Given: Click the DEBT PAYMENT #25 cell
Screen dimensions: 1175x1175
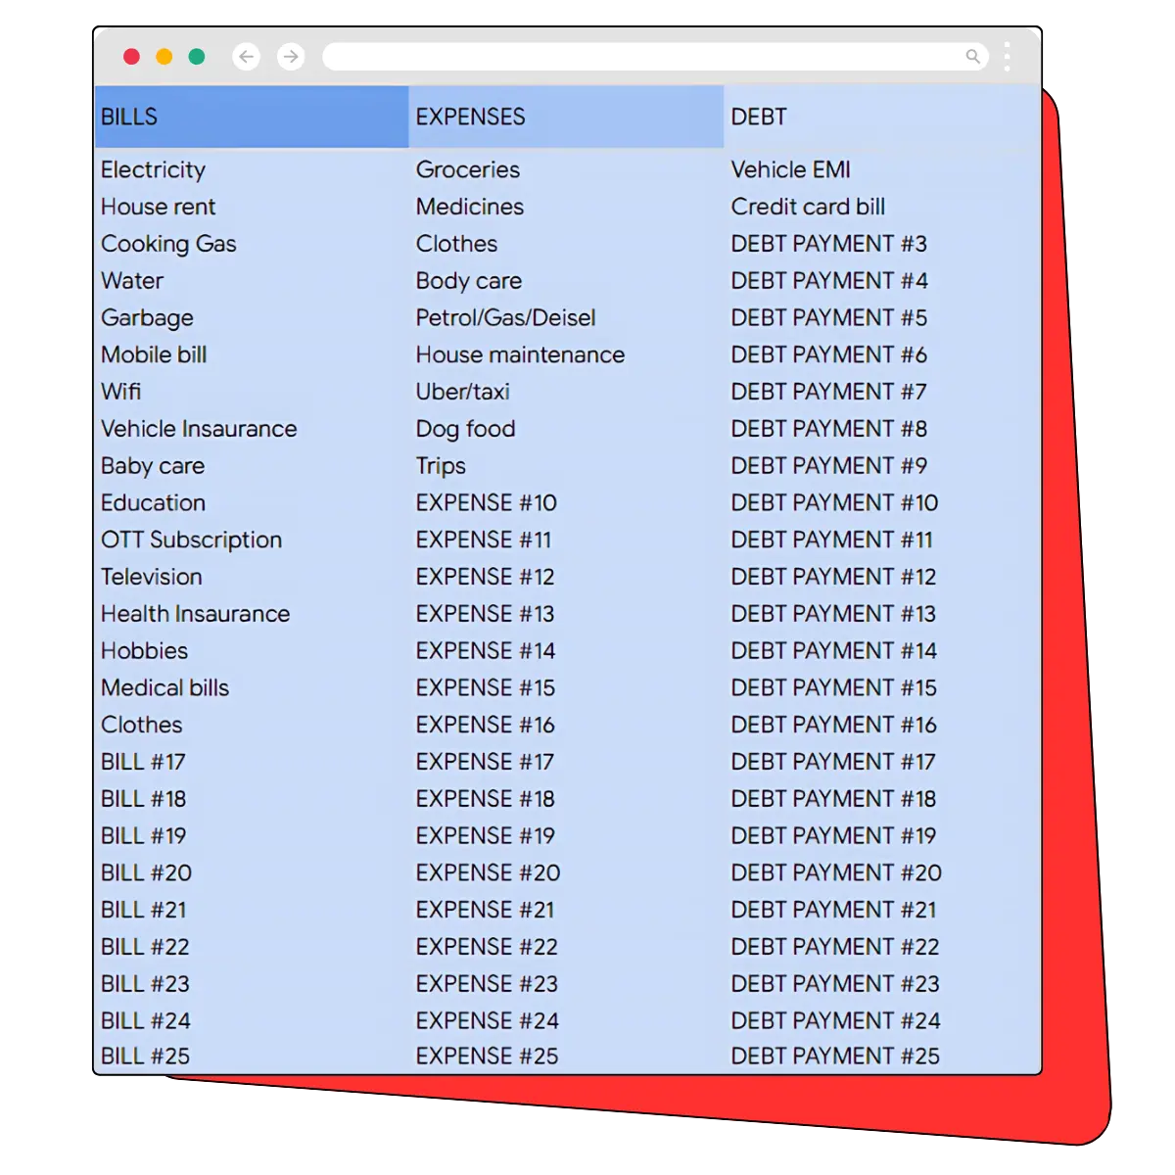Looking at the screenshot, I should pos(834,1056).
